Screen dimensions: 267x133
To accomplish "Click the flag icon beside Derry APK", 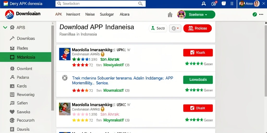I will pyautogui.click(x=6, y=4).
